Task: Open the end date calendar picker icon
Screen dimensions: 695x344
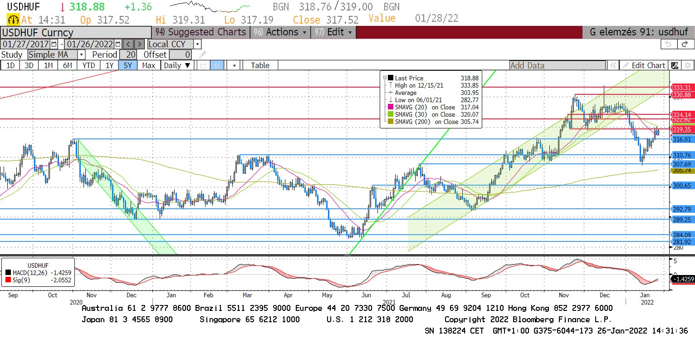Action: tap(118, 44)
